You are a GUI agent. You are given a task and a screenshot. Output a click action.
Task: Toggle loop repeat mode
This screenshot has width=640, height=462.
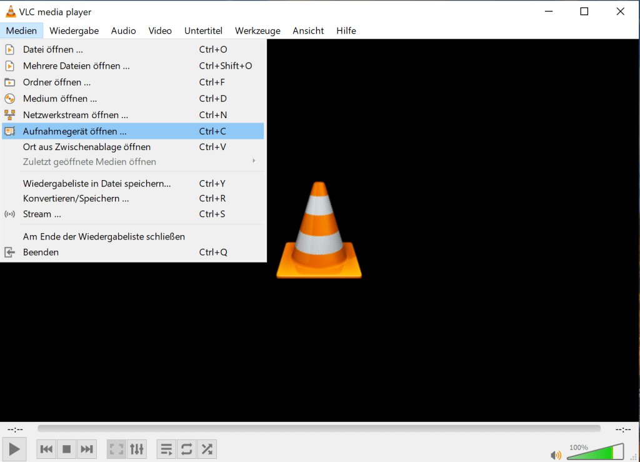tap(186, 449)
